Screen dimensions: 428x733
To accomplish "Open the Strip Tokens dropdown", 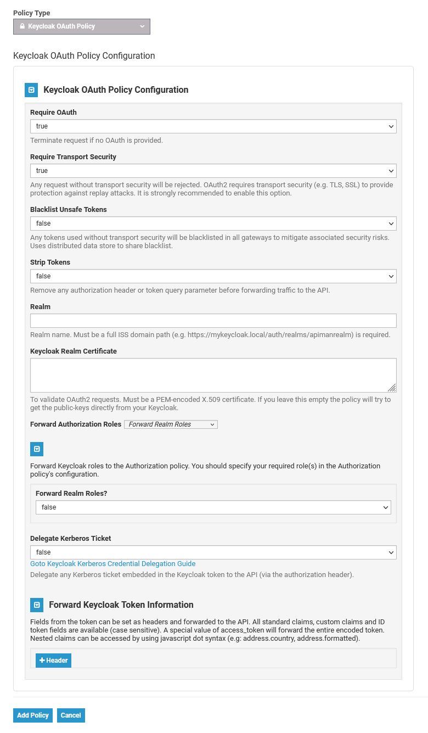I will [213, 276].
